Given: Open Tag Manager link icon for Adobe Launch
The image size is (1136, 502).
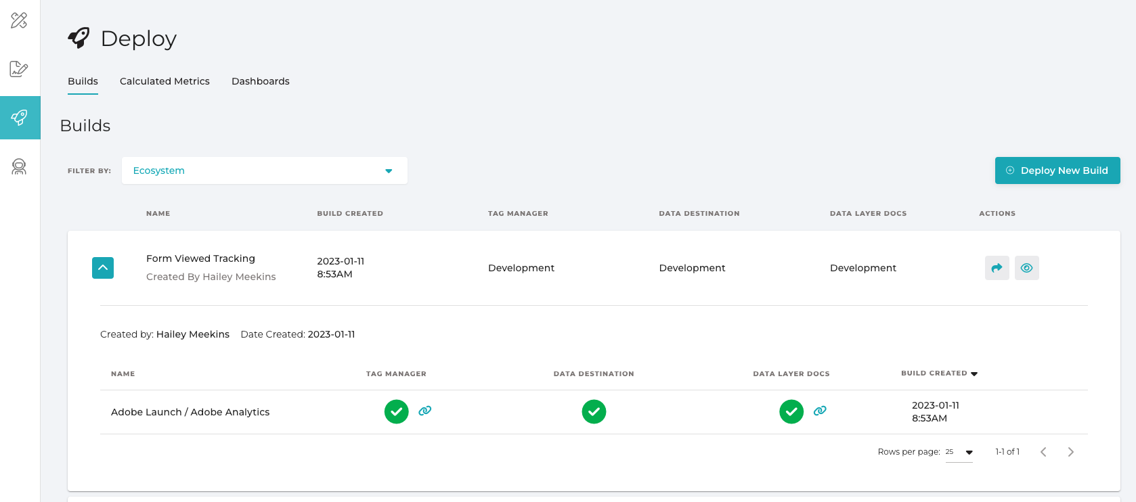Looking at the screenshot, I should coord(425,411).
